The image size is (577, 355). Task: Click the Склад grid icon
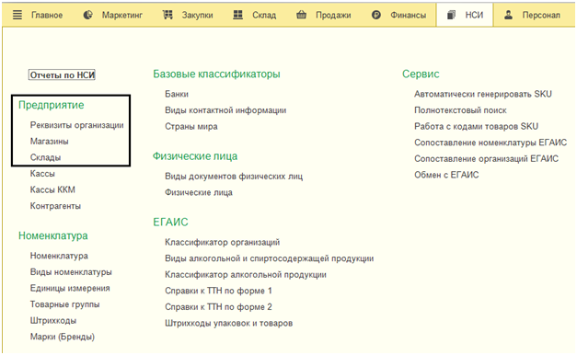(x=238, y=15)
